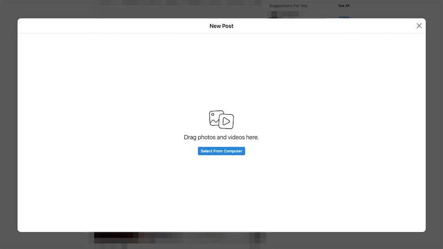Click the dimmed area above the dialog's top-left corner

point(9,8)
